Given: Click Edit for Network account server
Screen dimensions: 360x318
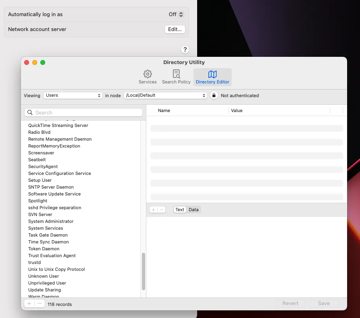Looking at the screenshot, I should tap(175, 29).
